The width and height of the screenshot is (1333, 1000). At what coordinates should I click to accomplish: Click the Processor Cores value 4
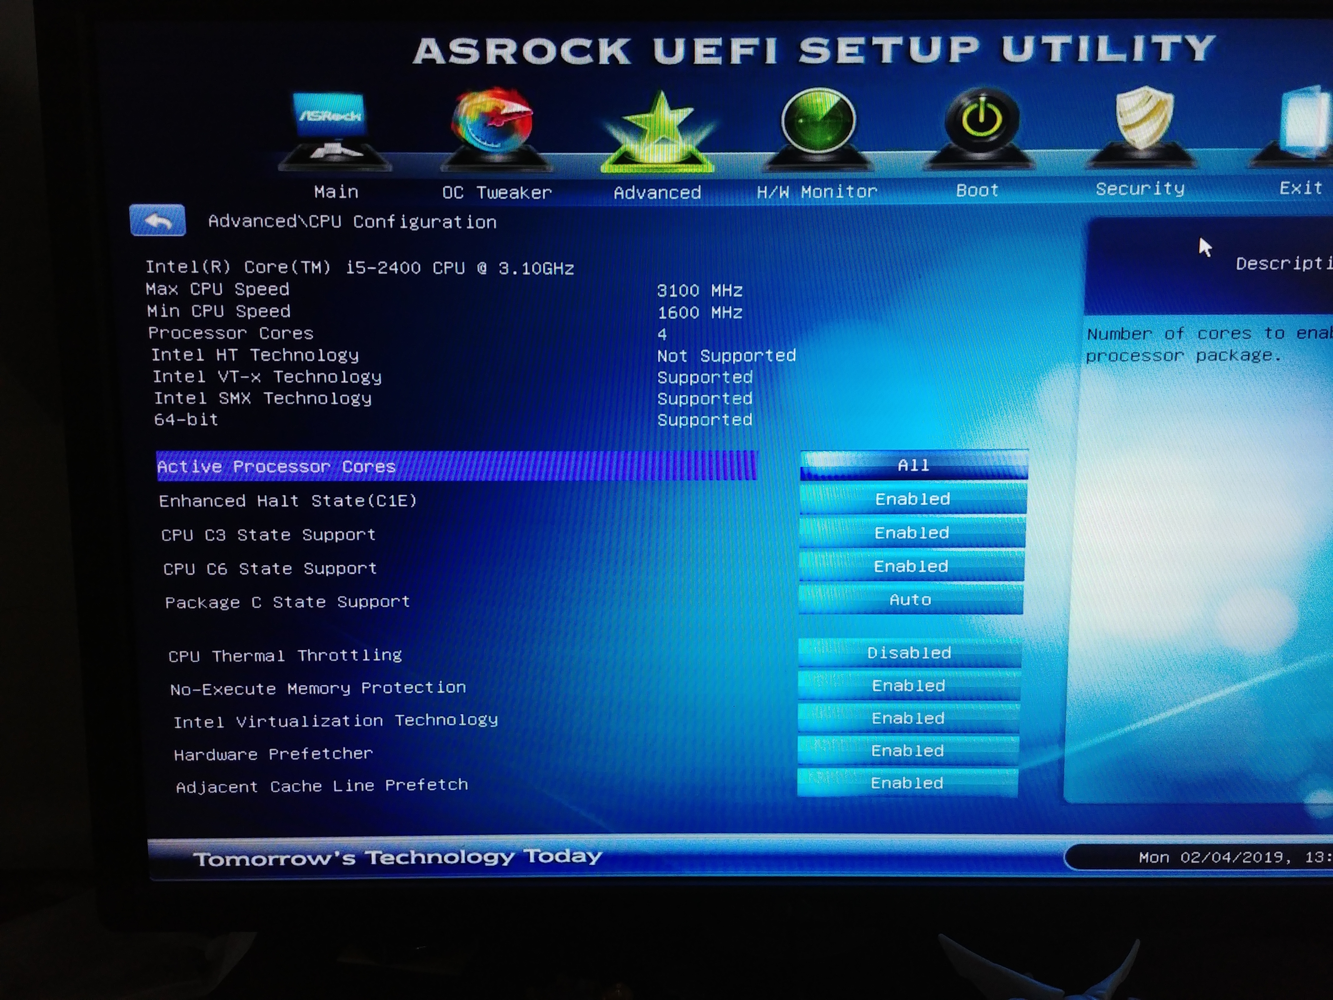click(x=662, y=334)
